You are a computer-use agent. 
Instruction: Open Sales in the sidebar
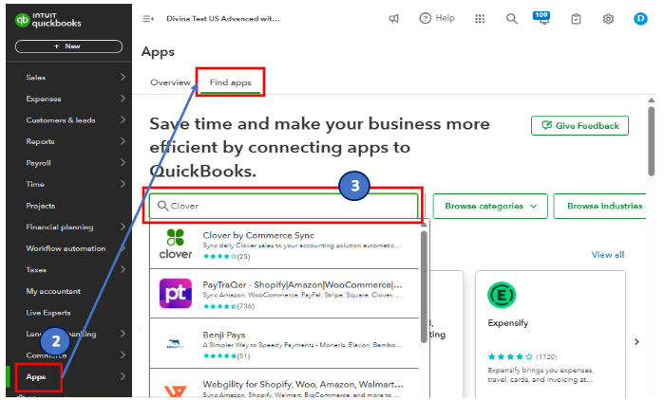click(35, 78)
